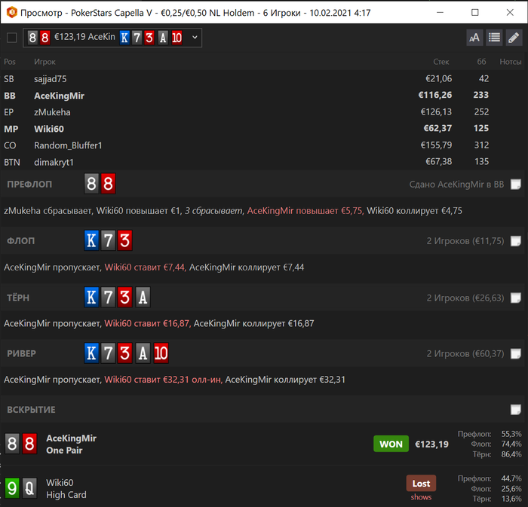
Task: Add a note on the РИВЕР street
Action: coord(515,353)
